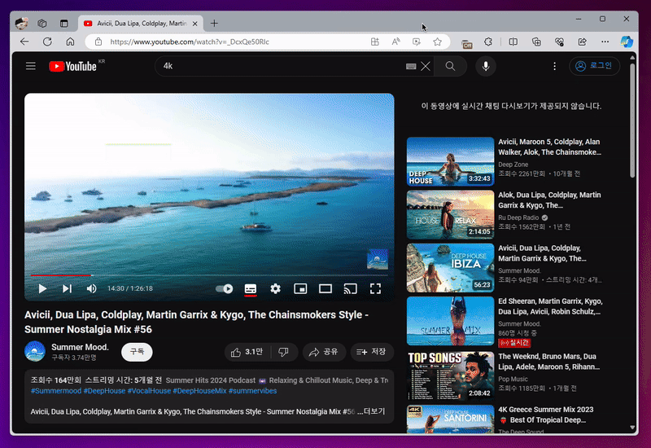Dislike the video
The width and height of the screenshot is (651, 448).
(284, 353)
